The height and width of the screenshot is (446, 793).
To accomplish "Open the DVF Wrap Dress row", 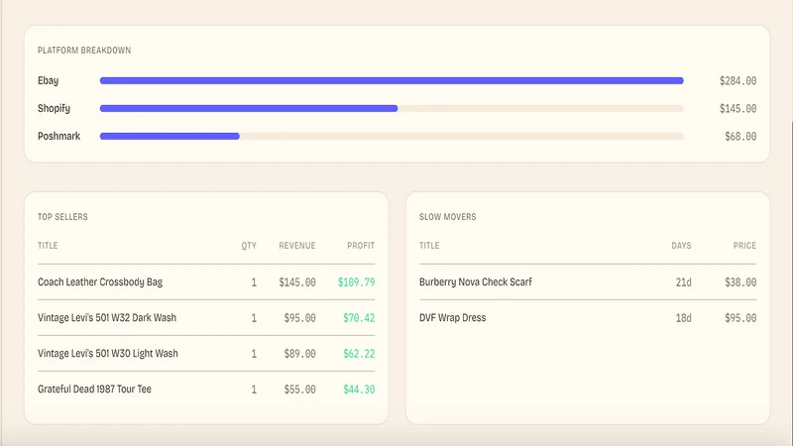I will (x=588, y=317).
